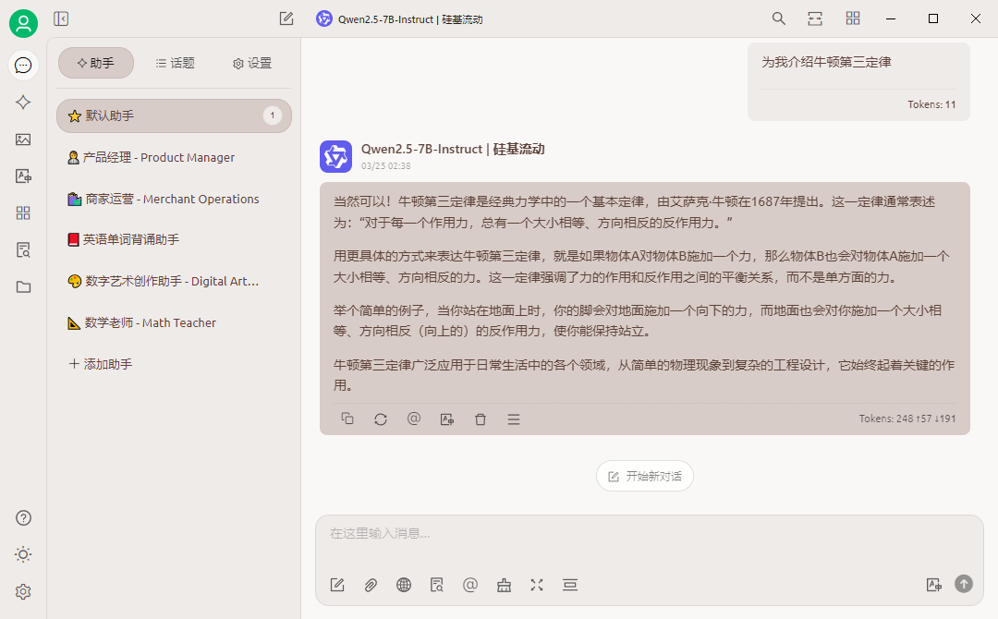Expand the input box to fullscreen
The height and width of the screenshot is (619, 998).
coord(537,585)
